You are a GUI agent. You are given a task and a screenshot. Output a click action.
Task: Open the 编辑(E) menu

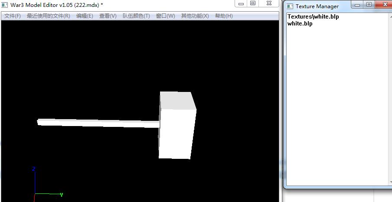click(85, 16)
